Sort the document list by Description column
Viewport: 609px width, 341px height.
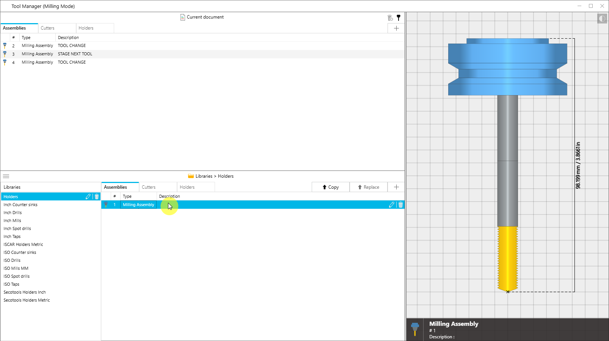[x=69, y=38]
